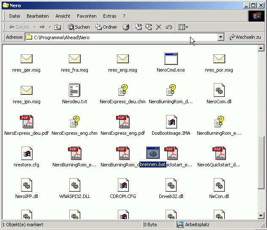Open the Datei menu
Image resolution: width=267 pixels, height=230 pixels.
tap(15, 16)
